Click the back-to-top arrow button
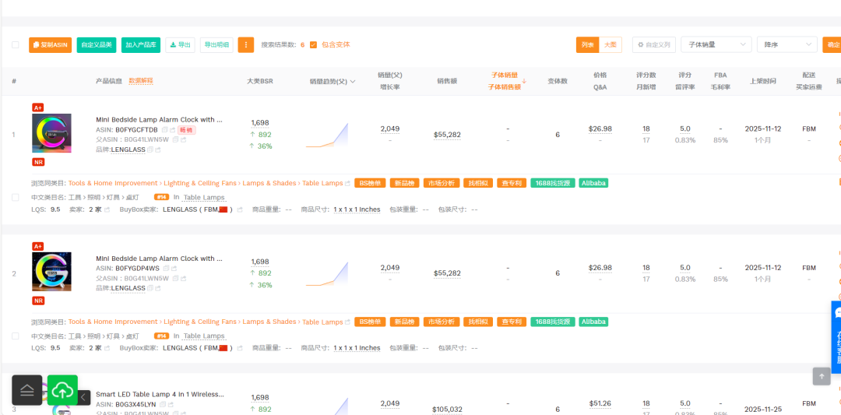This screenshot has width=841, height=415. [822, 376]
